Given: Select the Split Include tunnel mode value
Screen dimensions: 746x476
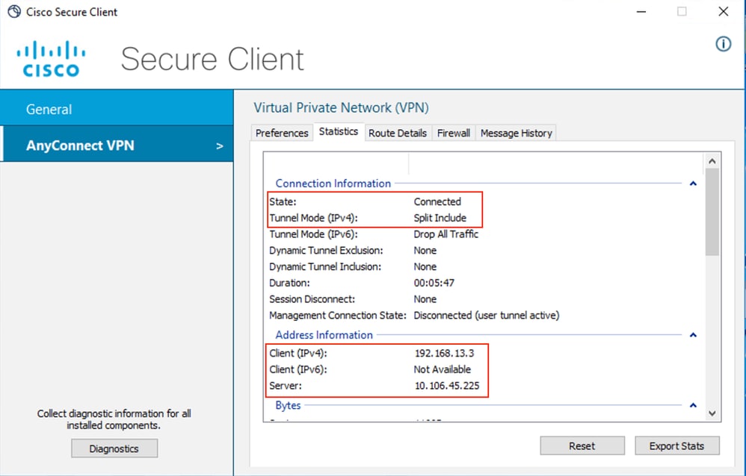Looking at the screenshot, I should tap(440, 218).
